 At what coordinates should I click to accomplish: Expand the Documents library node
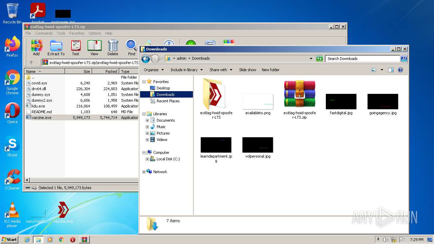tap(147, 120)
